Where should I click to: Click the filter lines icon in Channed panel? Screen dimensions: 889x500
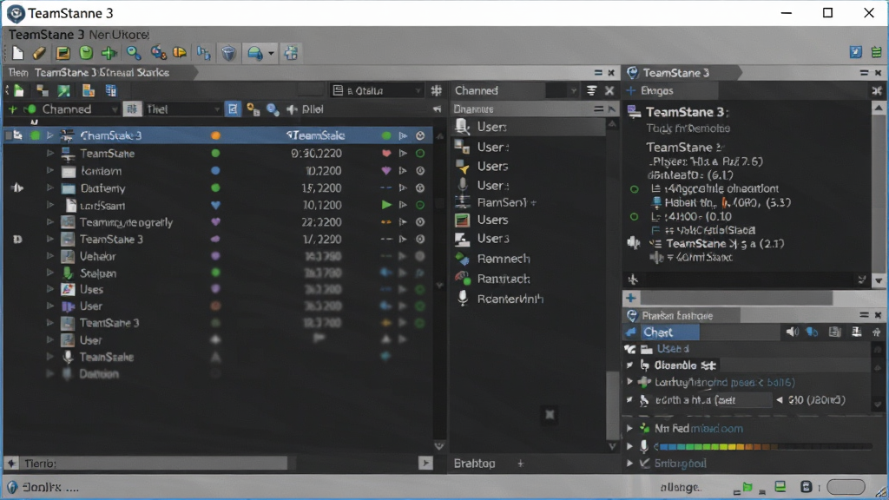tap(591, 90)
